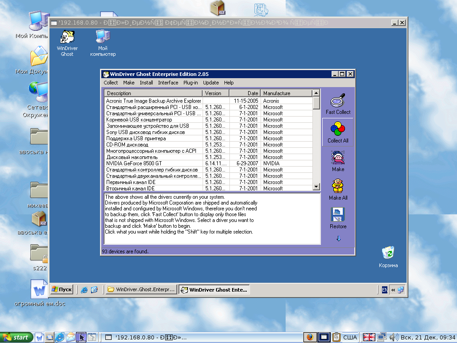457x343 pixels.
Task: Open the Plug-in menu
Action: [191, 83]
